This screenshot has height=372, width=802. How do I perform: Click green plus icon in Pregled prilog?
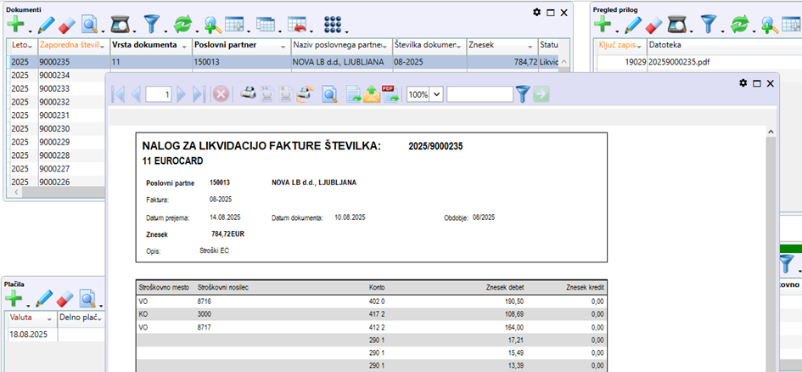point(603,24)
